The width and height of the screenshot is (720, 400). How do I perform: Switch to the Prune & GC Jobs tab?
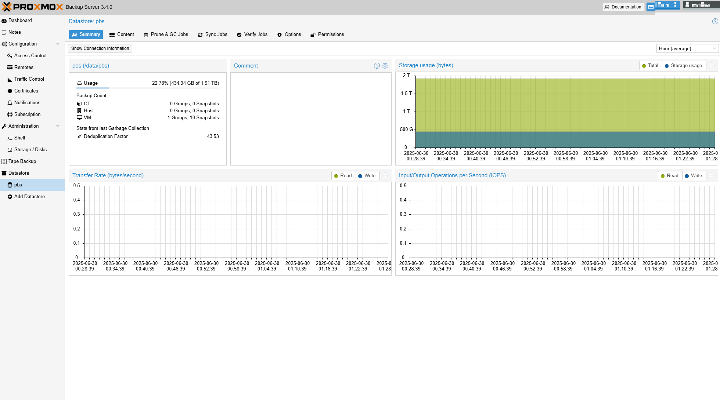coord(166,34)
